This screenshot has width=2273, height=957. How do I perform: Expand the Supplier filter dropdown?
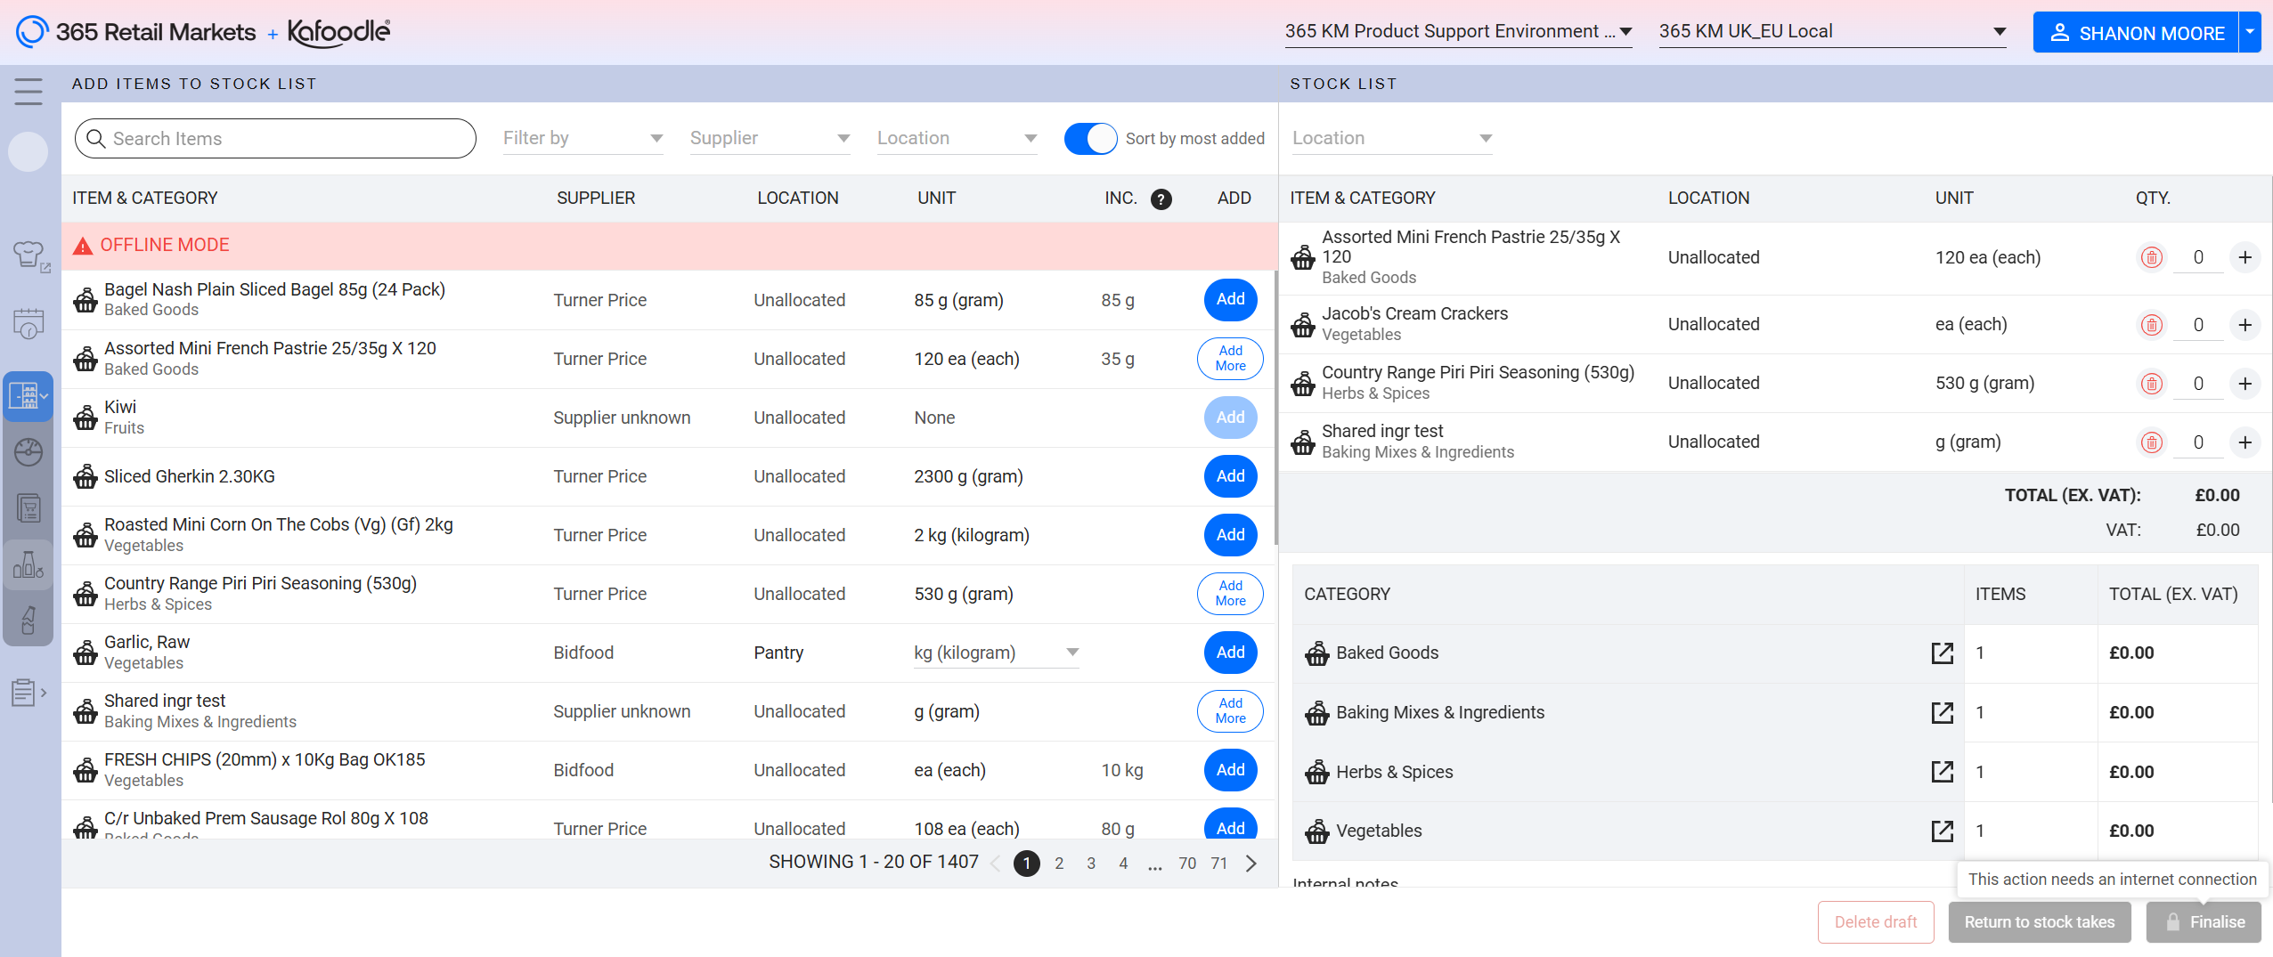pyautogui.click(x=770, y=139)
